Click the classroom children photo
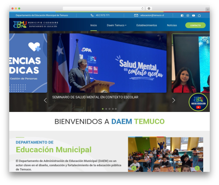The height and width of the screenshot is (185, 219). (166, 154)
